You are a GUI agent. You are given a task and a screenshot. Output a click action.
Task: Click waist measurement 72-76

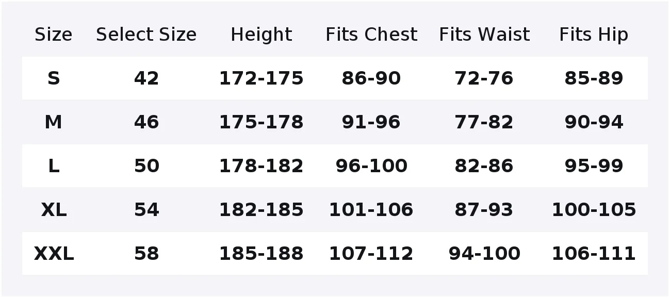(x=484, y=78)
